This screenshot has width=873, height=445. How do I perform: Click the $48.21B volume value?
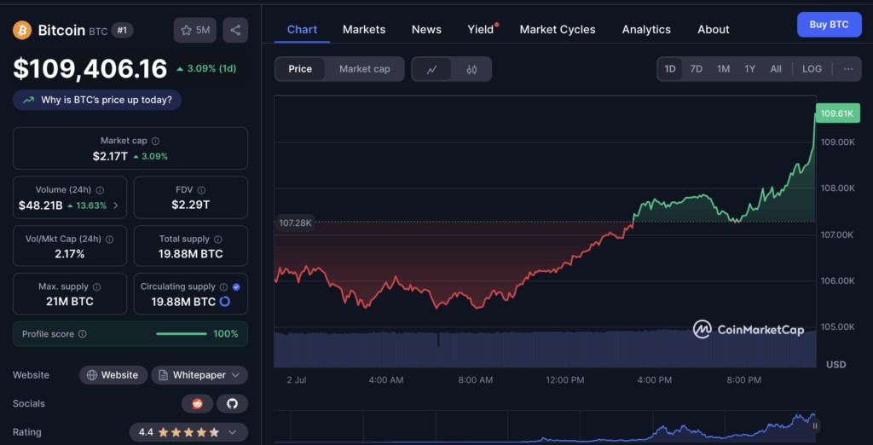pos(41,205)
